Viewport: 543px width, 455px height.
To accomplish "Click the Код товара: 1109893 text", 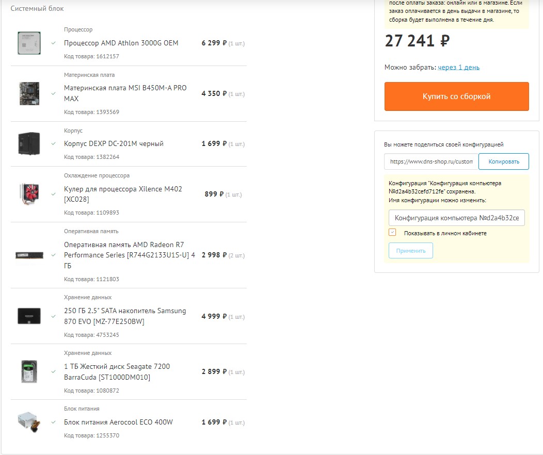I will pos(91,213).
